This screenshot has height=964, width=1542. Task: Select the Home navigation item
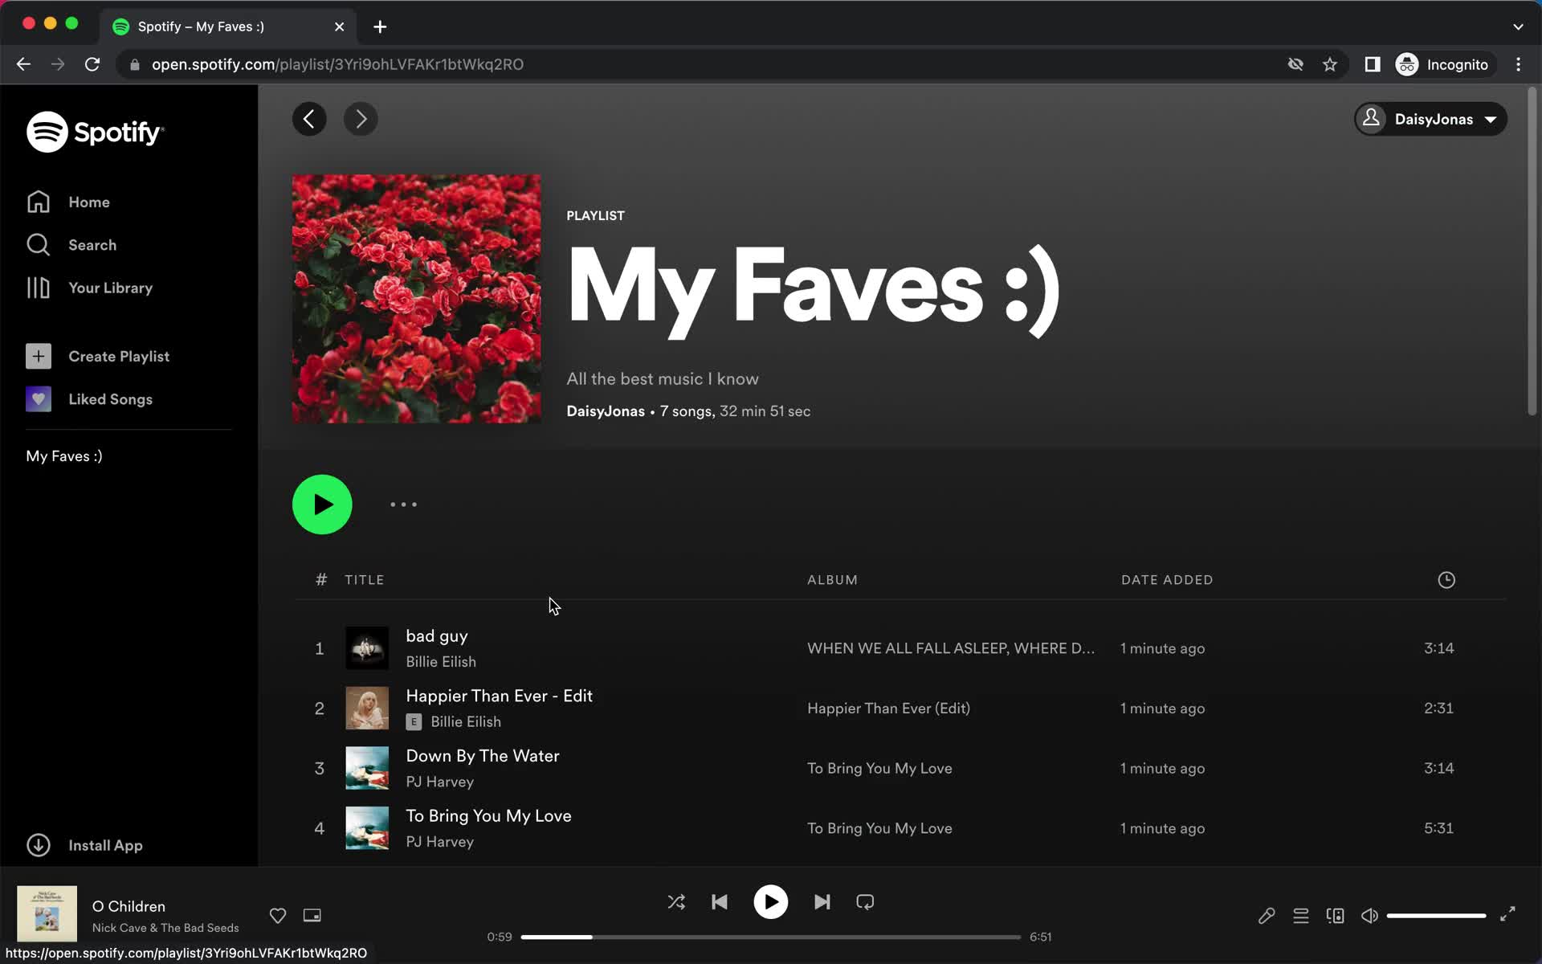click(x=89, y=202)
